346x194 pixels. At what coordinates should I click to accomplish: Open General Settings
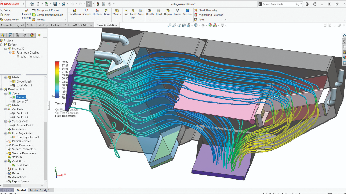pos(27,14)
